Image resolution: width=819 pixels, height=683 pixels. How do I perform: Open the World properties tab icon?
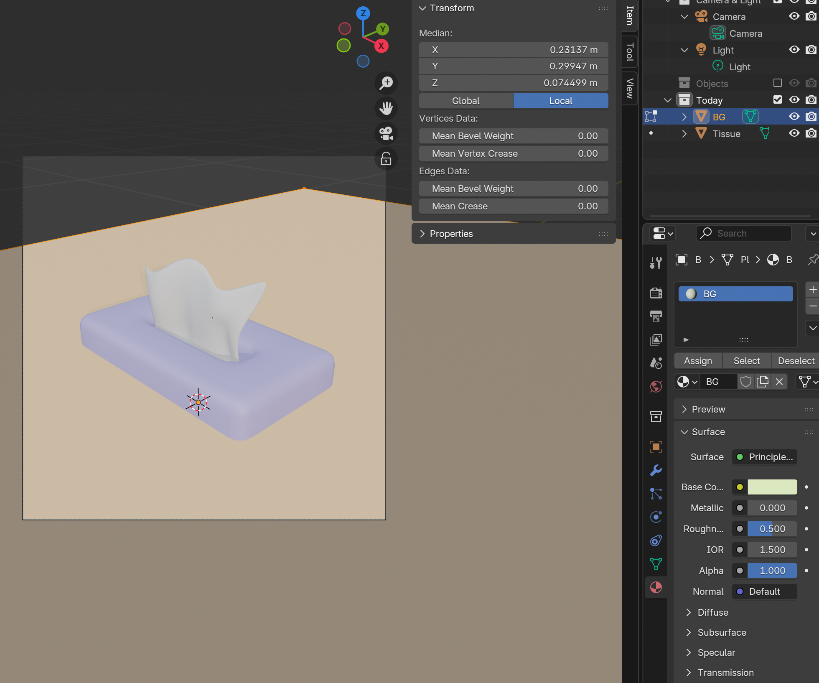tap(656, 387)
